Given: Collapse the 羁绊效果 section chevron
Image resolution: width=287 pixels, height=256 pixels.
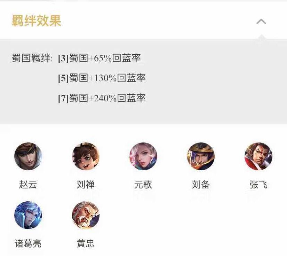Looking at the screenshot, I should pos(261,22).
